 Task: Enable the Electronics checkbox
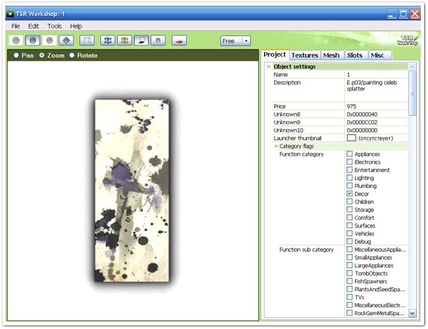click(x=350, y=162)
